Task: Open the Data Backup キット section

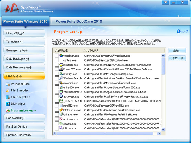Action: [24, 59]
